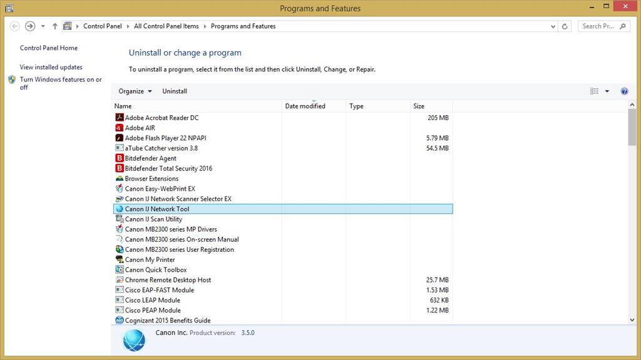Viewport: 641px width, 360px height.
Task: Click the Chrome Remote Desktop Host icon
Action: [120, 280]
